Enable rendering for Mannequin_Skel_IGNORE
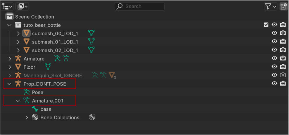Screen dimensions: 289x135 click(x=283, y=75)
